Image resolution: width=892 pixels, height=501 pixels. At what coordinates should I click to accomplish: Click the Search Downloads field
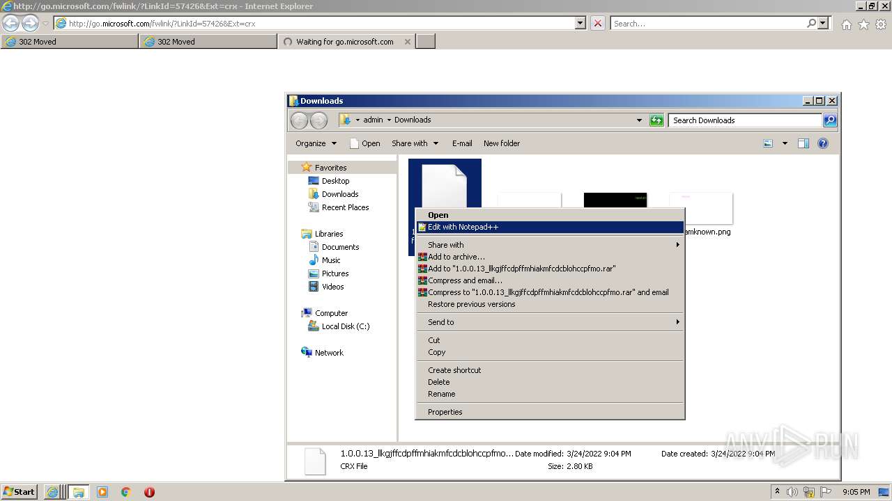click(745, 120)
